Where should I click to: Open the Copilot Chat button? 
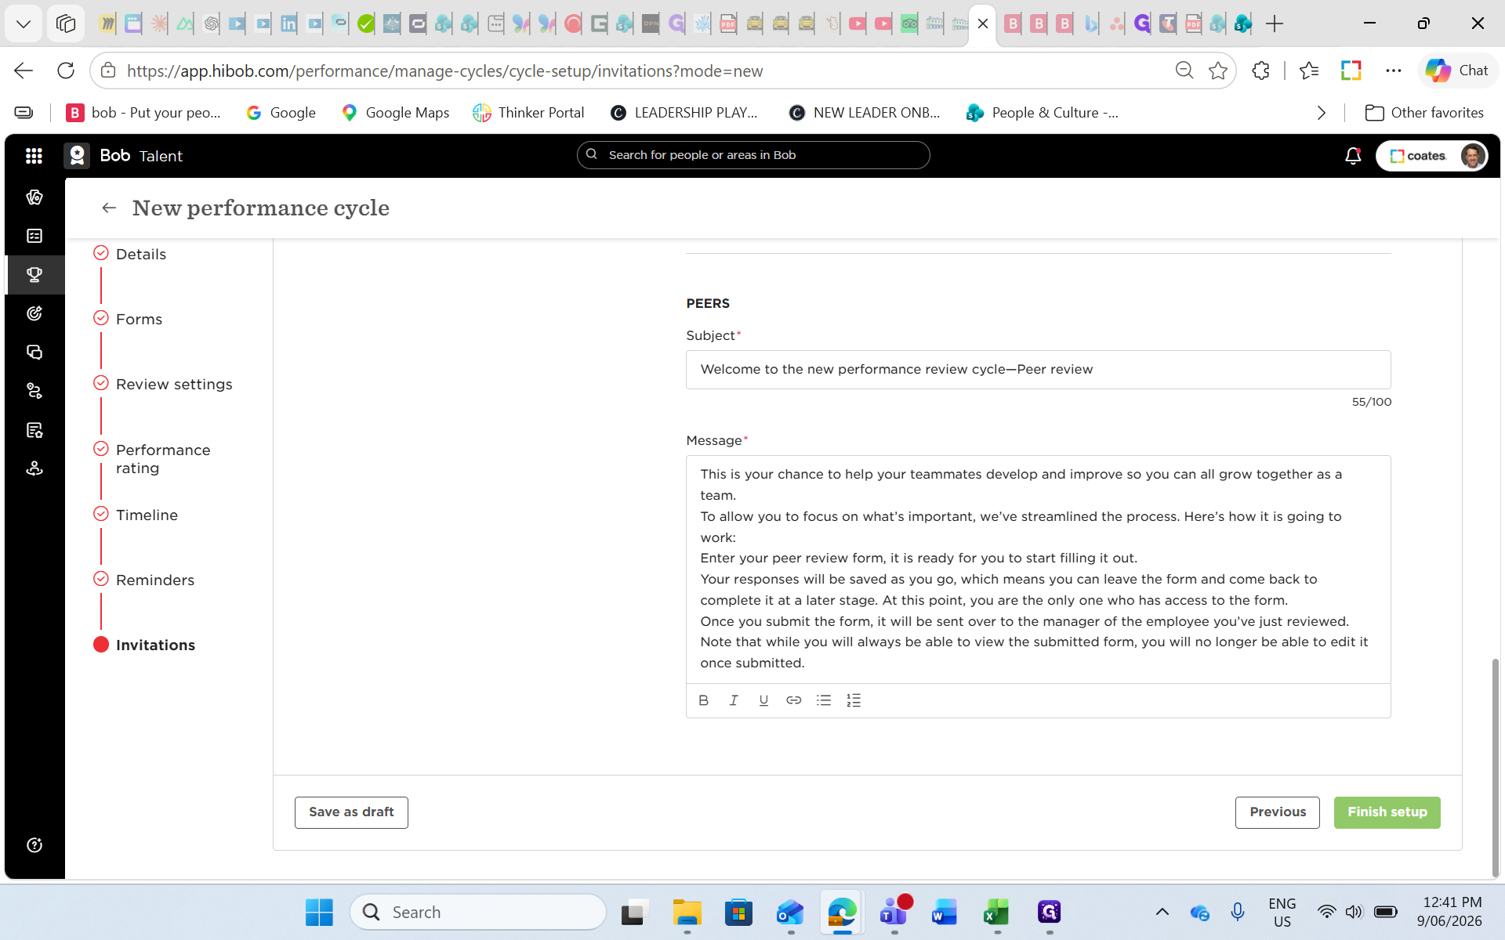tap(1457, 70)
